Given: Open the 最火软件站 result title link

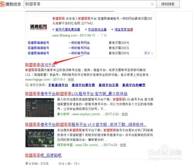Looking at the screenshot, I should (x=76, y=94).
